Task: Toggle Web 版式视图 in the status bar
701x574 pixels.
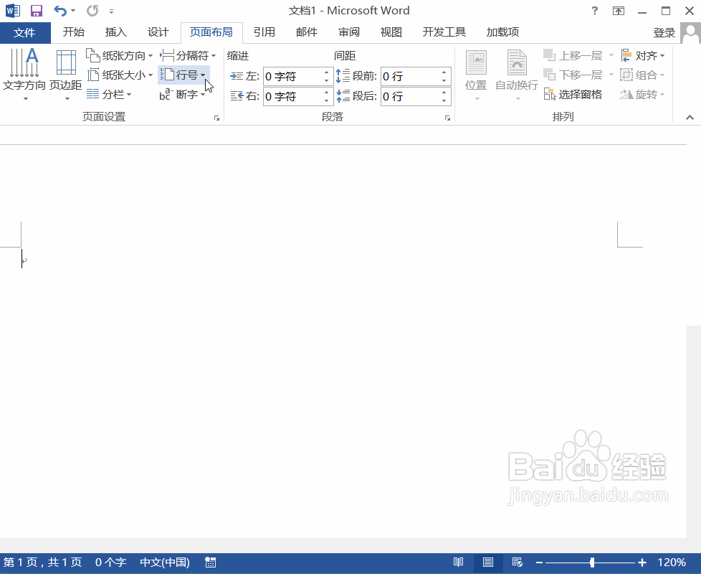Action: click(518, 563)
